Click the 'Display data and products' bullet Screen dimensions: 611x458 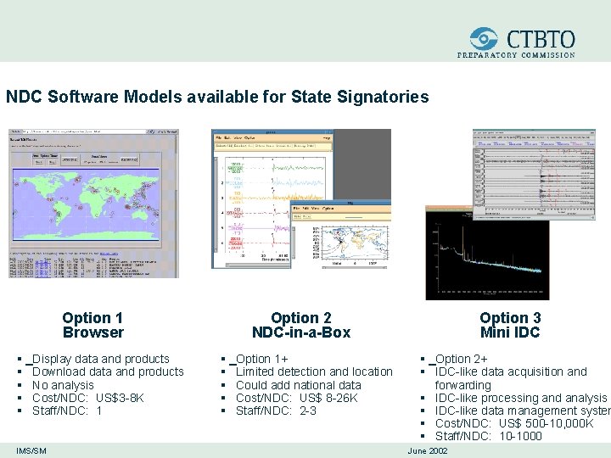pyautogui.click(x=101, y=359)
